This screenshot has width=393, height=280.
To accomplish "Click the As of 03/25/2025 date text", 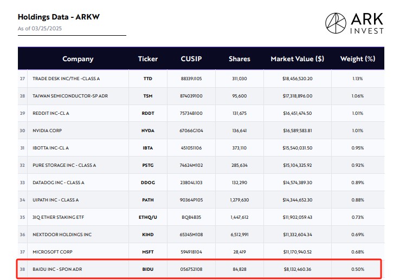I will (x=40, y=28).
